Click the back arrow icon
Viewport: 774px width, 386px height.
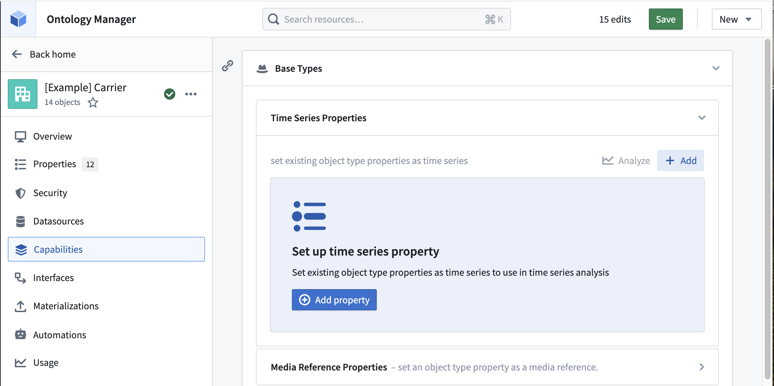(17, 54)
